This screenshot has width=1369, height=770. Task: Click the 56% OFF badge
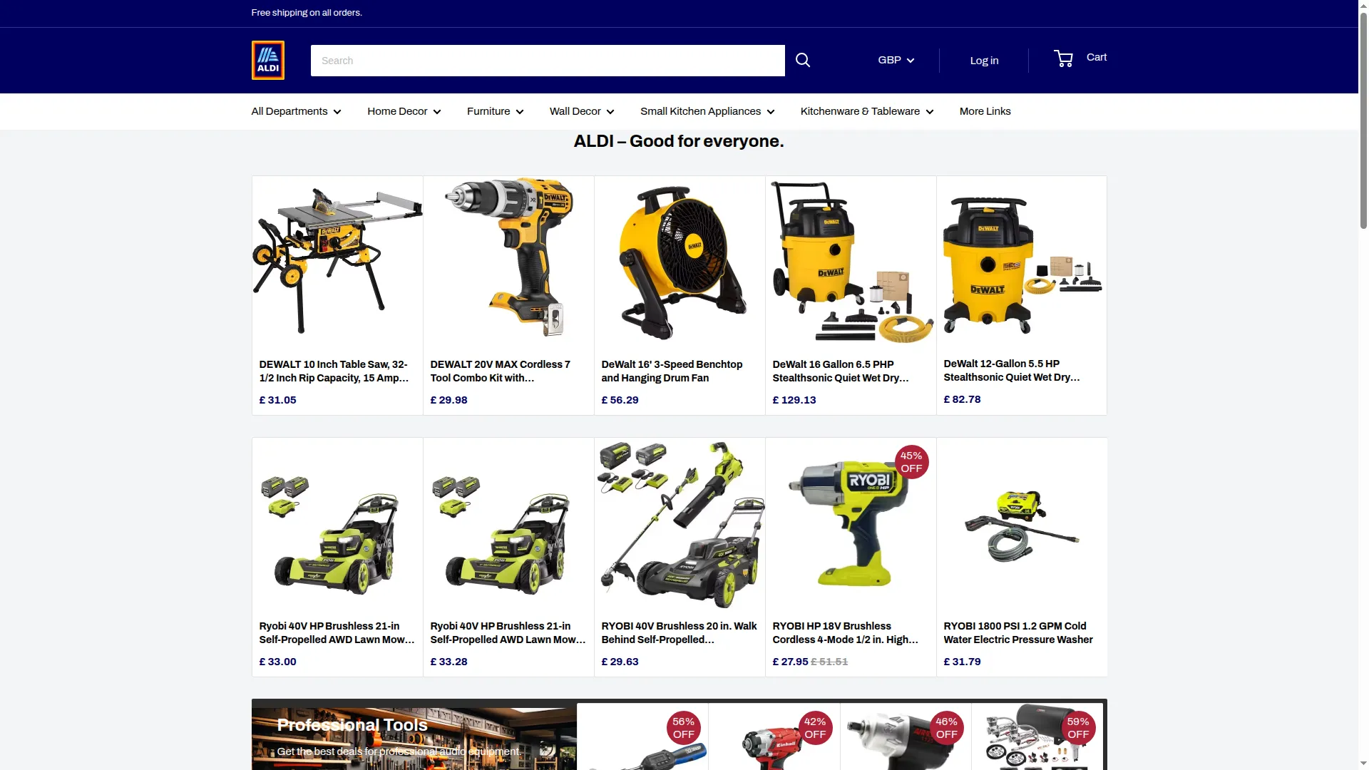click(x=683, y=728)
